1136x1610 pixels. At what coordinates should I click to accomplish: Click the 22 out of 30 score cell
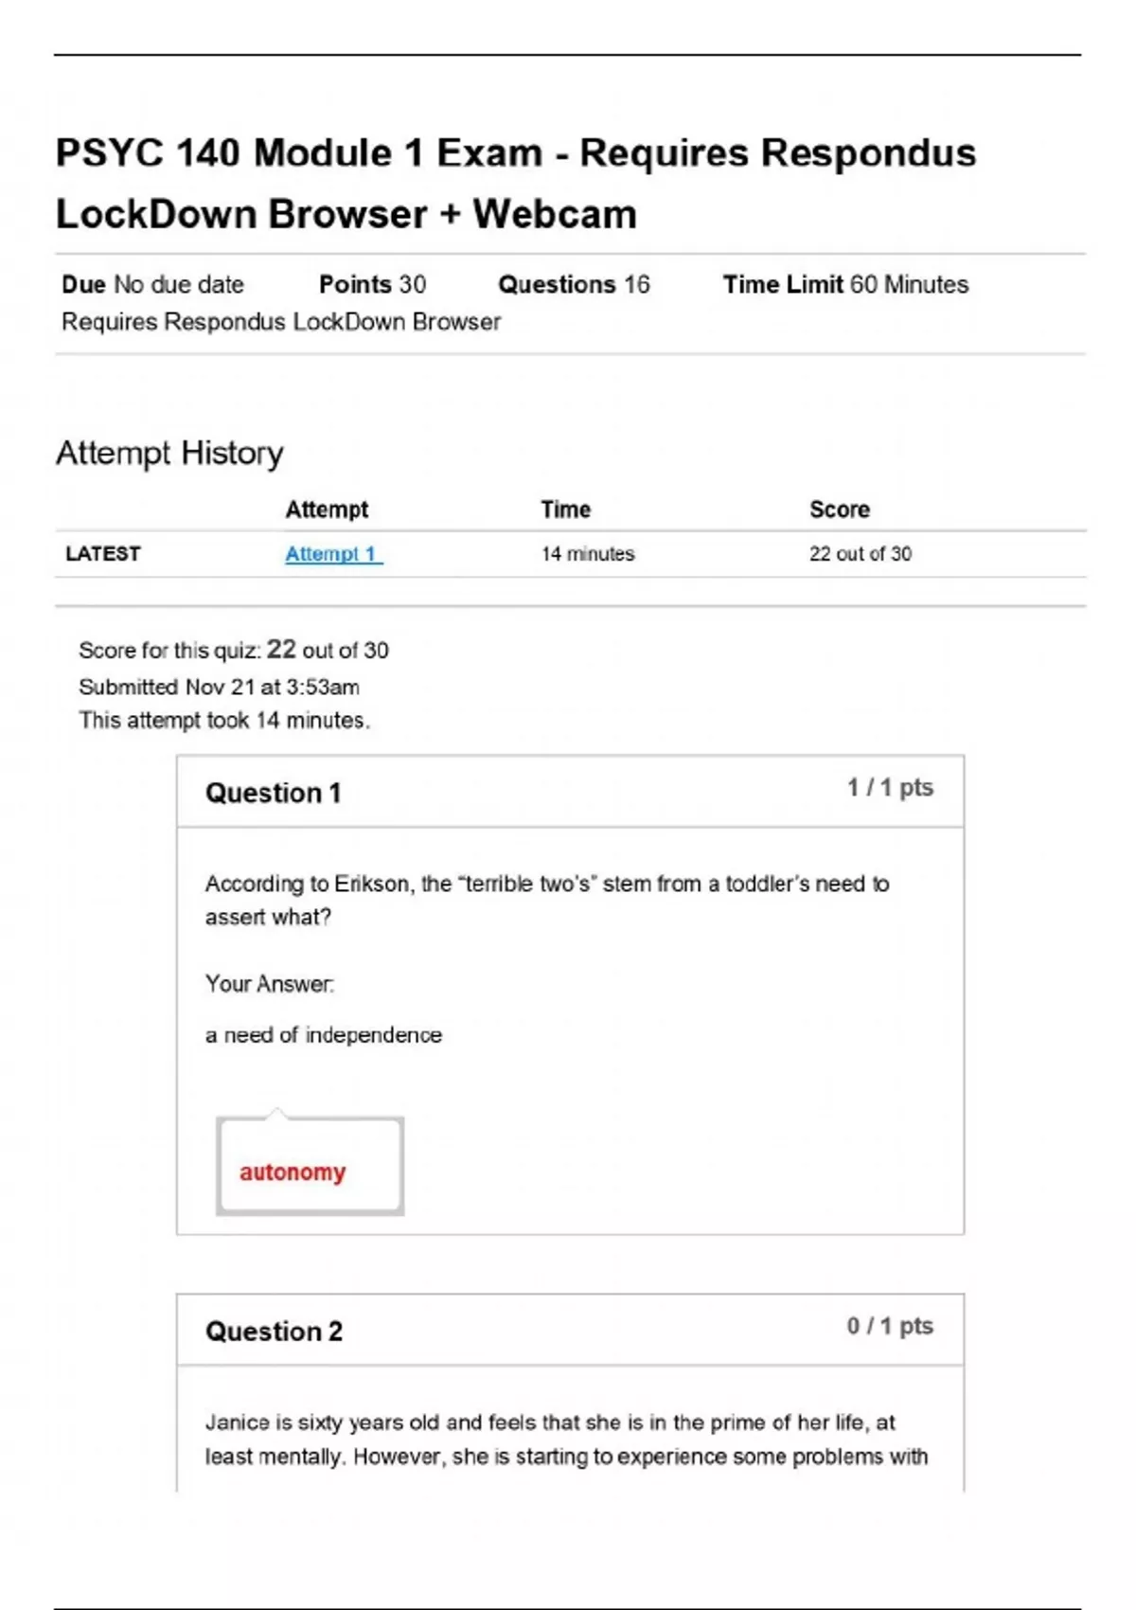860,554
